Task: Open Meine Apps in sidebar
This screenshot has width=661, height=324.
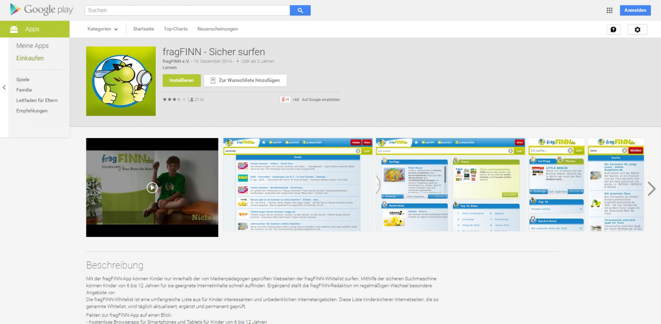Action: pos(32,46)
